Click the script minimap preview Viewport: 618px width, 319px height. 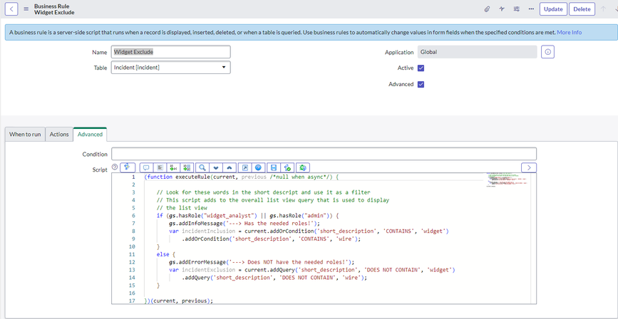[x=508, y=179]
